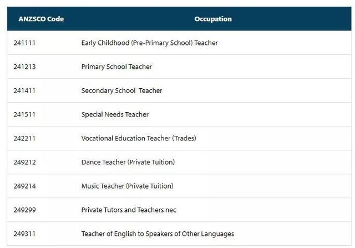Select code 249214 cell

pyautogui.click(x=24, y=186)
